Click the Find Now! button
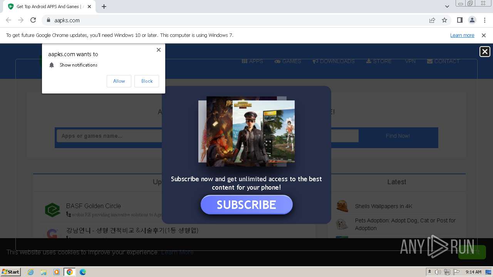This screenshot has height=277, width=493. pos(398,136)
